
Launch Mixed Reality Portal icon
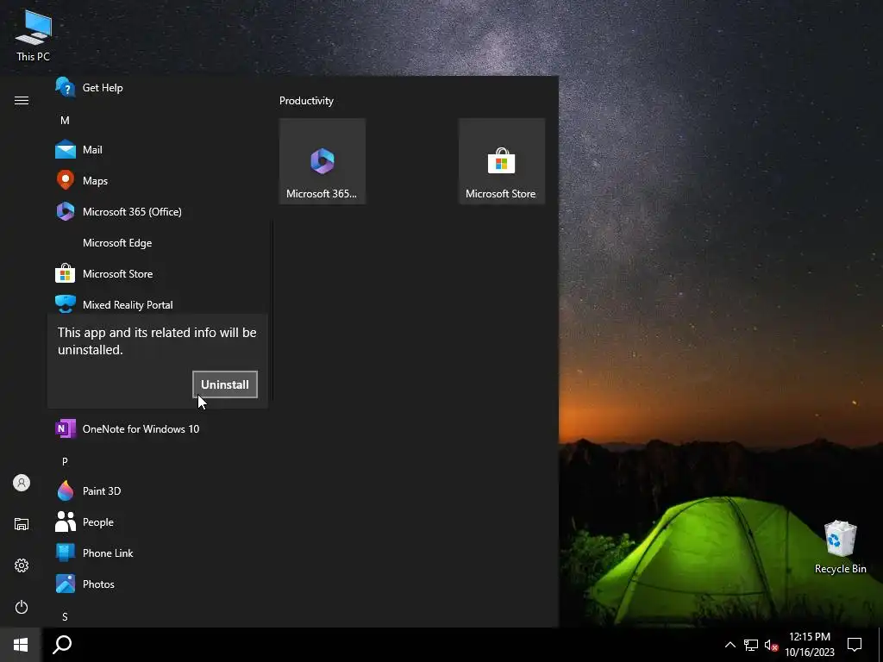tap(66, 304)
